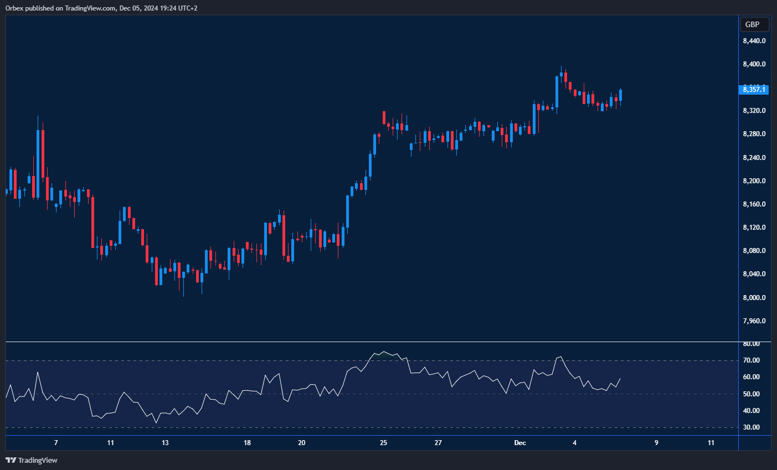Image resolution: width=777 pixels, height=470 pixels.
Task: Click the 8,200.0 price axis label
Action: tap(754, 181)
